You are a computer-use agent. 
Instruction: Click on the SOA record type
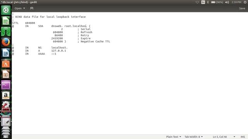(41, 26)
